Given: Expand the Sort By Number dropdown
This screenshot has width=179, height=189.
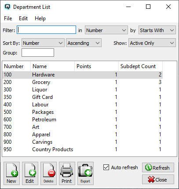Looking at the screenshot, I should coord(43,43).
